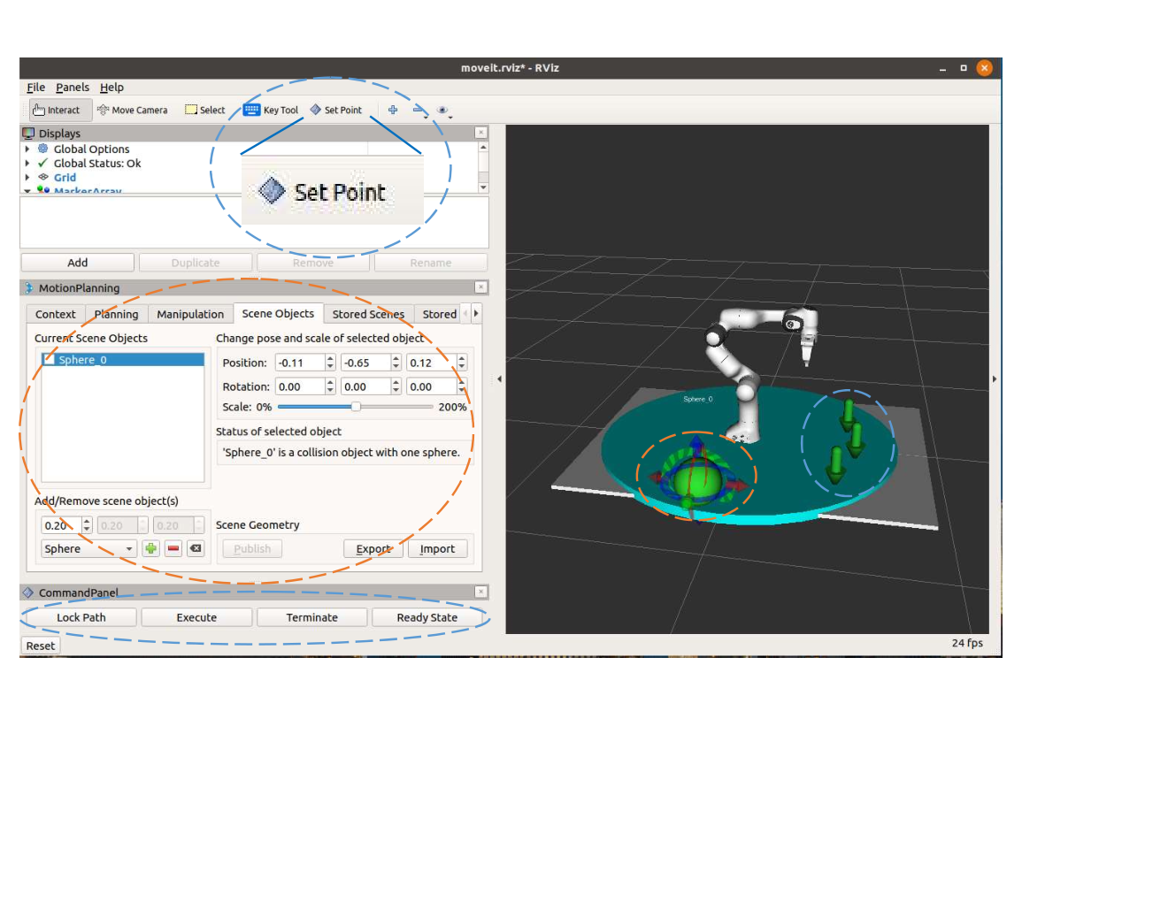This screenshot has width=1168, height=902.
Task: Switch to the Manipulation tab
Action: [190, 314]
